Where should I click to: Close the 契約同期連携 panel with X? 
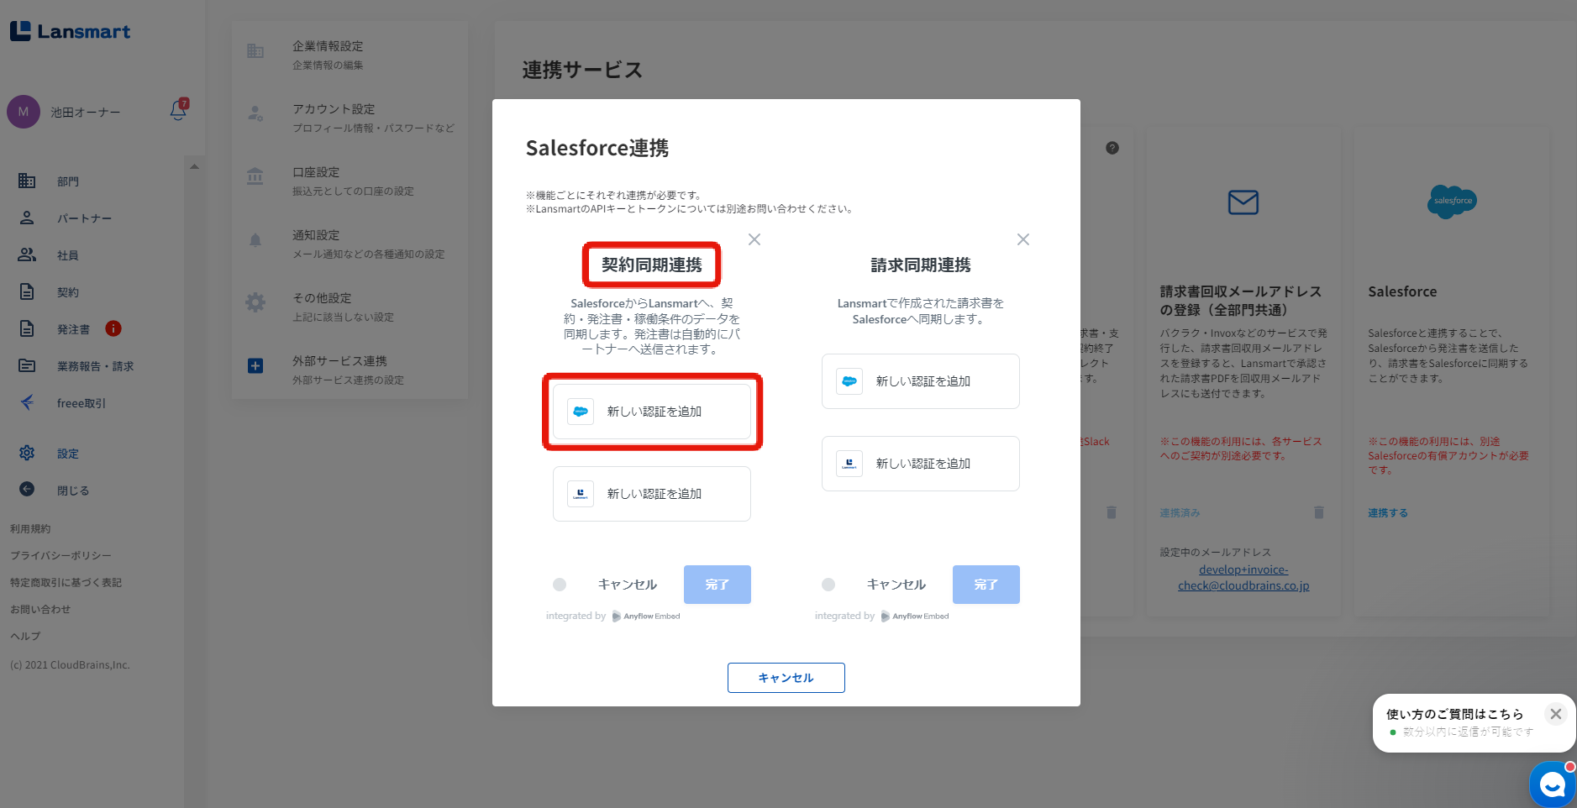click(754, 239)
